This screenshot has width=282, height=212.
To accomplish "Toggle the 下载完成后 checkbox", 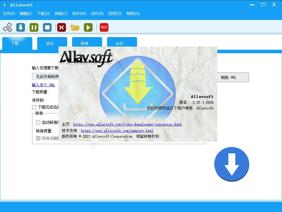I will coord(34,107).
